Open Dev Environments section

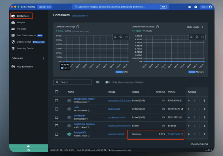click(x=27, y=35)
